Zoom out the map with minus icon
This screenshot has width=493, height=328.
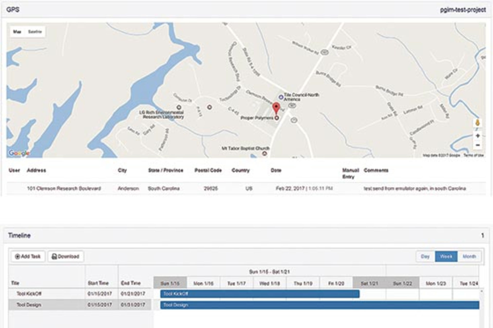[x=478, y=145]
